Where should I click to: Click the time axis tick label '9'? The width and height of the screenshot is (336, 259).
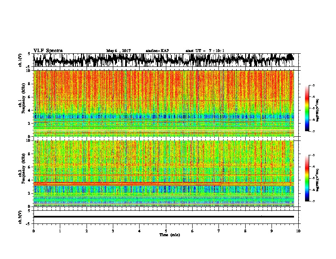272,231
